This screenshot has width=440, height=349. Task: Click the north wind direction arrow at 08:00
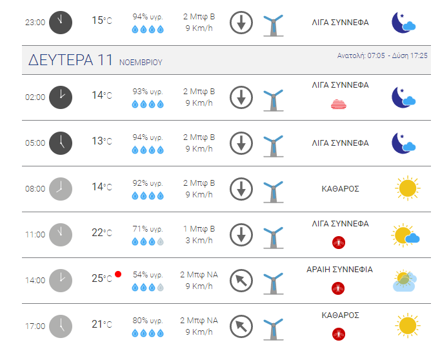(241, 189)
